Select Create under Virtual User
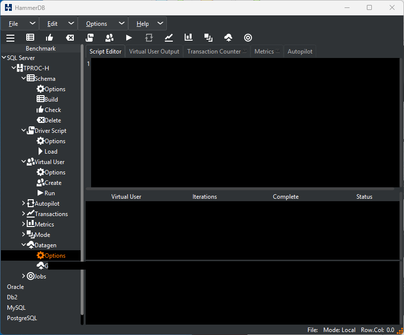The image size is (404, 335). pyautogui.click(x=49, y=182)
